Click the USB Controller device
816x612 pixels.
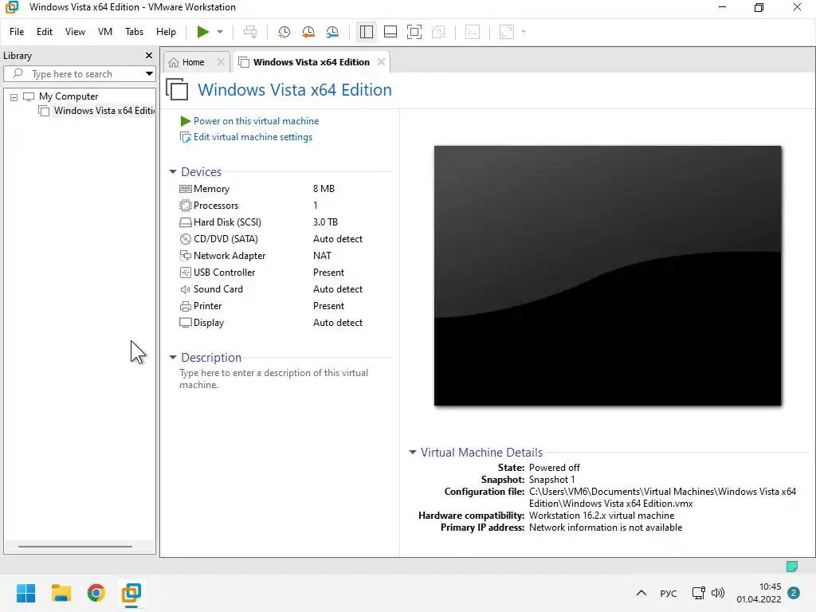(224, 273)
